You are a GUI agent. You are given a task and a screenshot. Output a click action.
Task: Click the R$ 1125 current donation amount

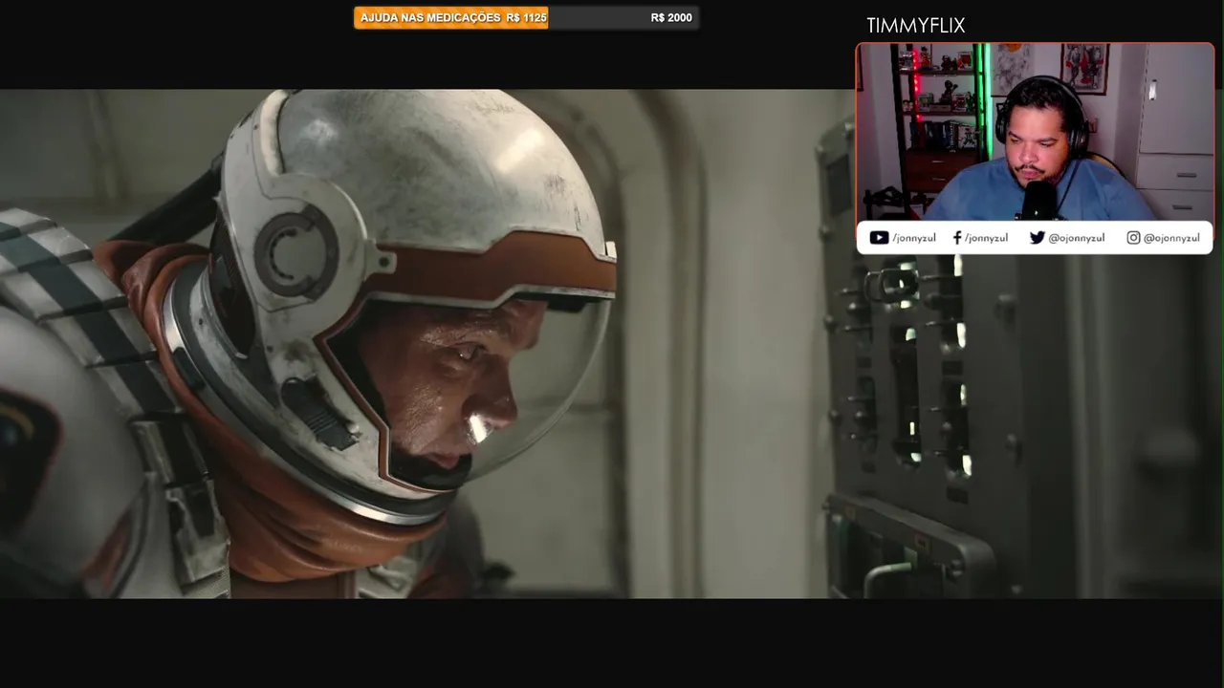(x=526, y=18)
